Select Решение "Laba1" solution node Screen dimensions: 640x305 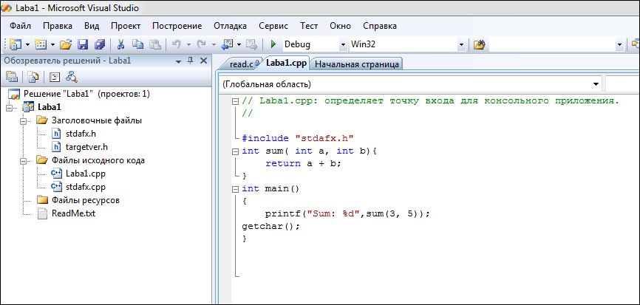pyautogui.click(x=86, y=94)
